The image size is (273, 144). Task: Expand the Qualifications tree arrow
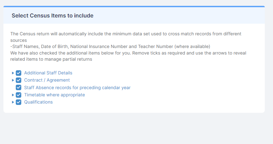coord(13,102)
